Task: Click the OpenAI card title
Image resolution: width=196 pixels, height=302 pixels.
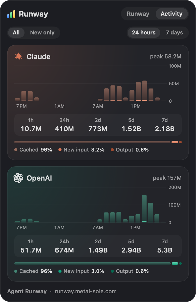Action: coord(39,178)
